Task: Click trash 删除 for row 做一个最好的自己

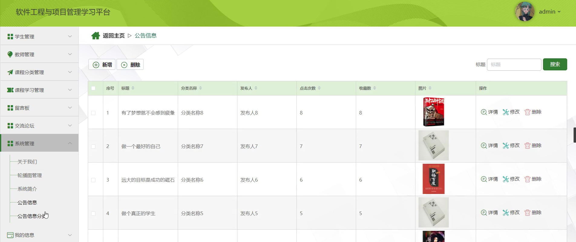Action: 533,146
